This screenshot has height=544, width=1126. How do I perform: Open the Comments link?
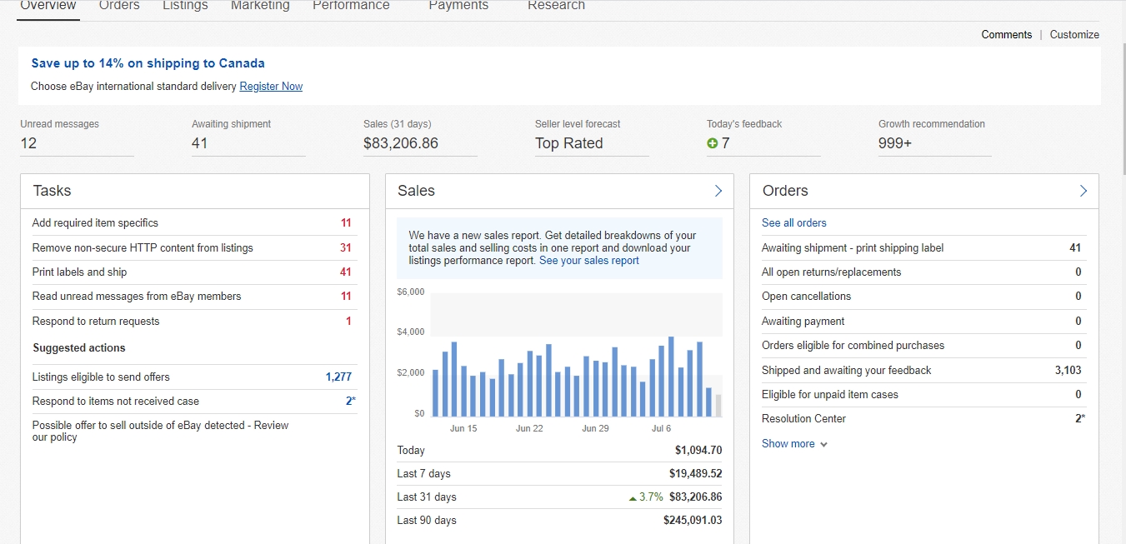[x=1006, y=35]
